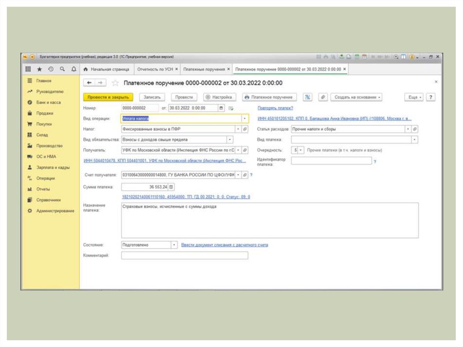The image size is (463, 347).
Task: Click into the Комментарий input field
Action: tap(184, 256)
